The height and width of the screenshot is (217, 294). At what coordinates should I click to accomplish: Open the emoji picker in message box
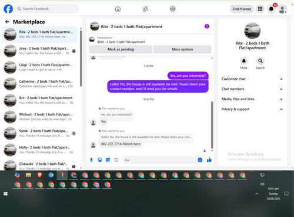[200, 160]
